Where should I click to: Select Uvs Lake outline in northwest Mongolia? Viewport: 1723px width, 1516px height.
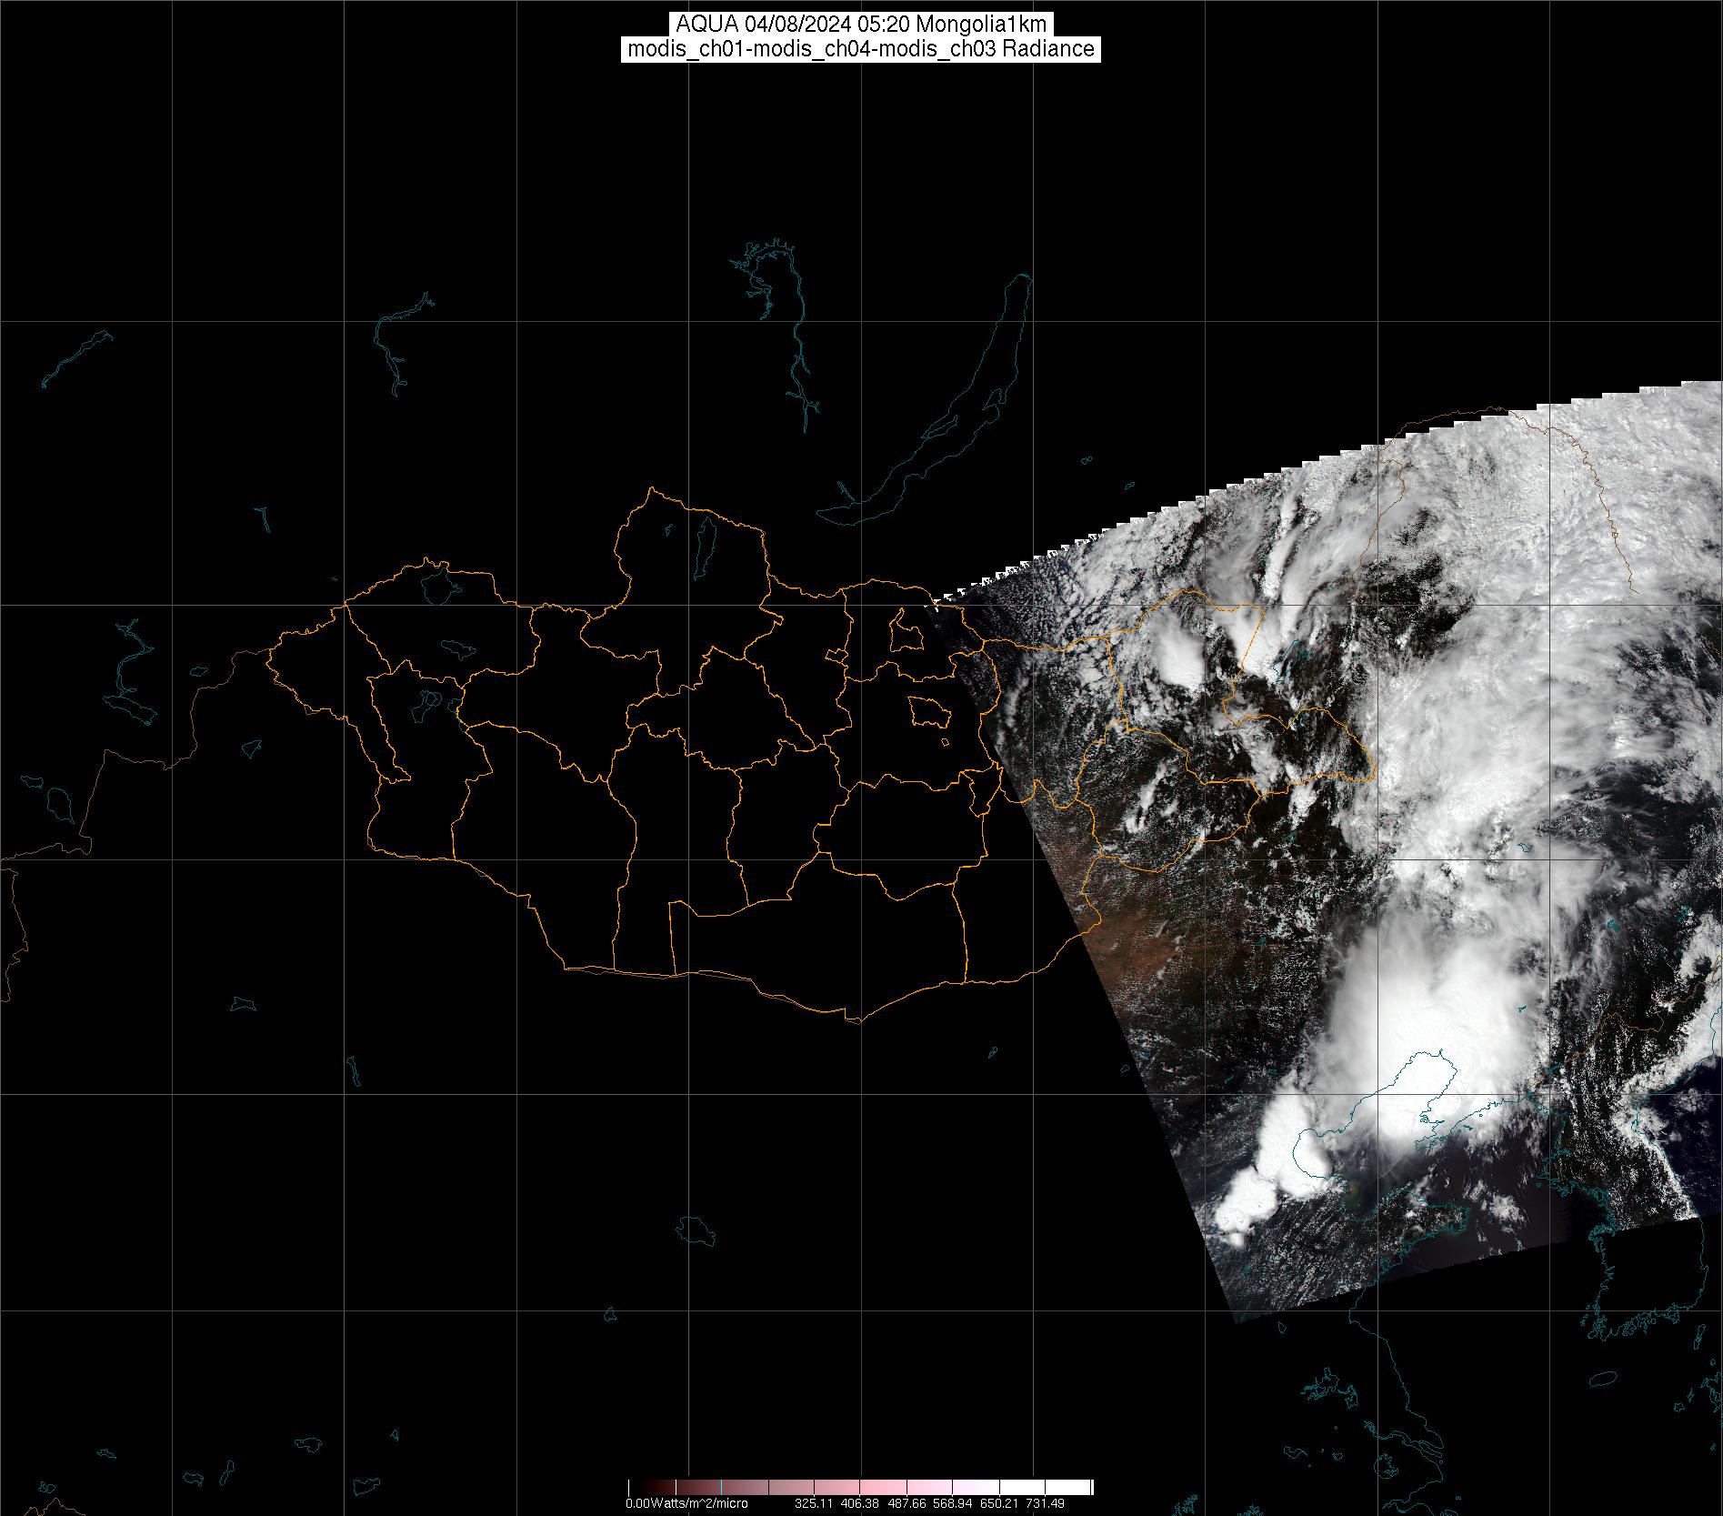pos(438,585)
